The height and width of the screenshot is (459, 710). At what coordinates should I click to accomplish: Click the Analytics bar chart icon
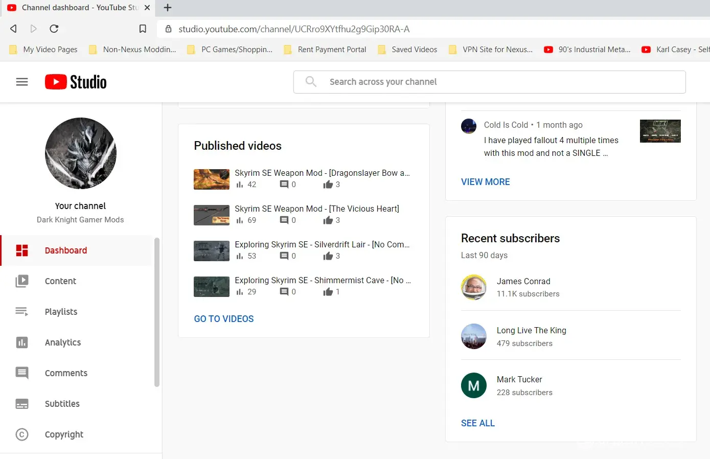tap(22, 342)
